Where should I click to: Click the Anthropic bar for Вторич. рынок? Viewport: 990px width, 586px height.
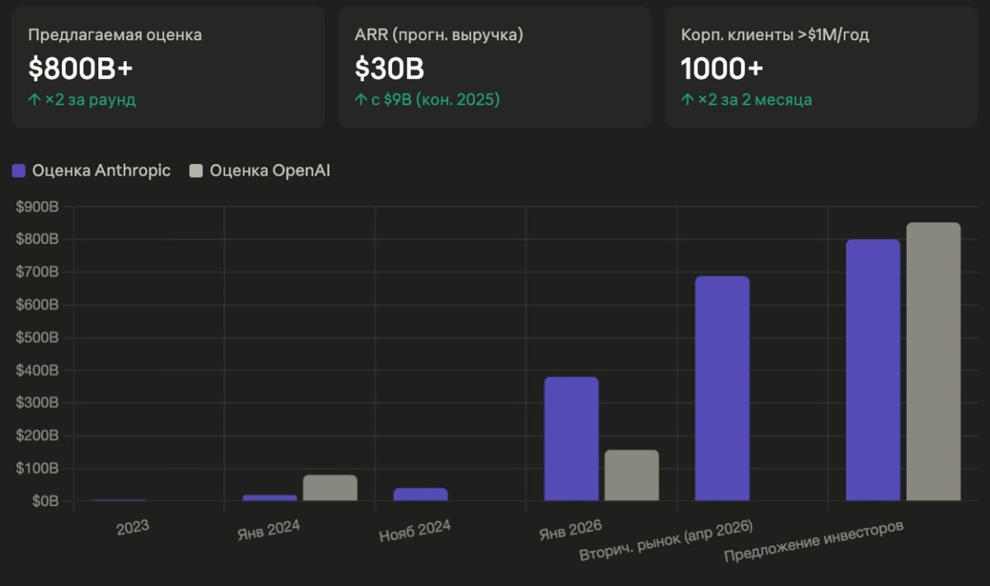[723, 388]
